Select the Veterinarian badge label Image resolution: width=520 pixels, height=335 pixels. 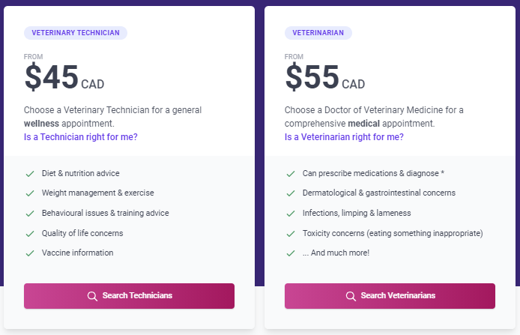tap(318, 33)
